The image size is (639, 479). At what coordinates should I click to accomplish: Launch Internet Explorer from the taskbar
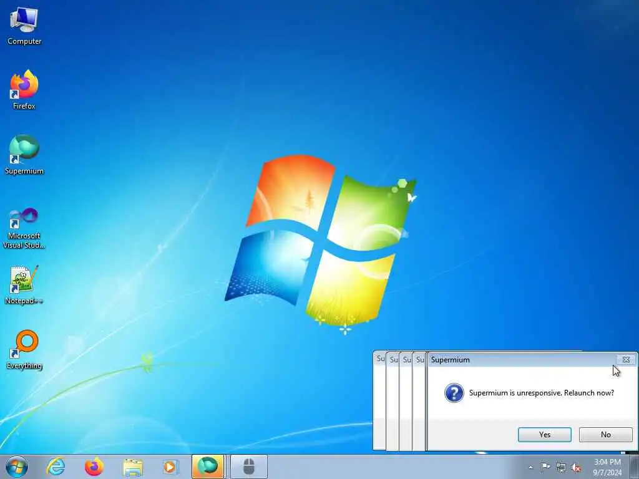[x=56, y=467]
